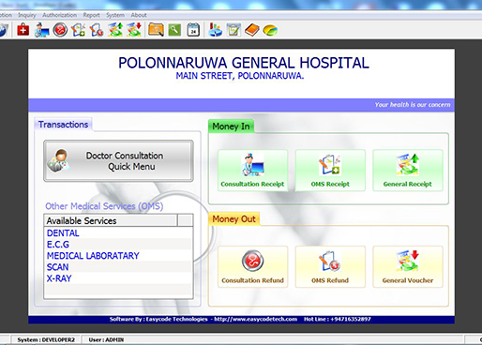The image size is (482, 345).
Task: Click the chart report toolbar icon
Action: point(215,30)
